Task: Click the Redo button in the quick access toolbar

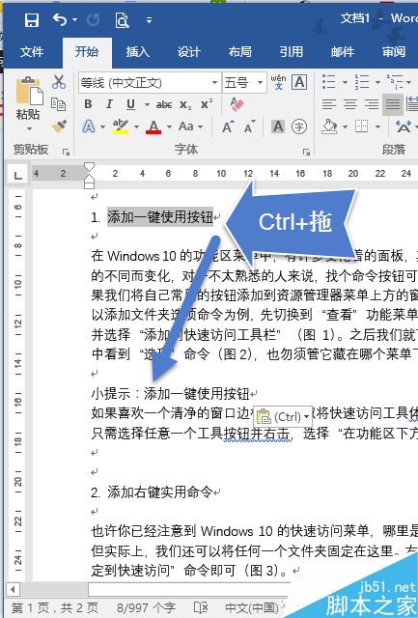Action: click(x=93, y=19)
